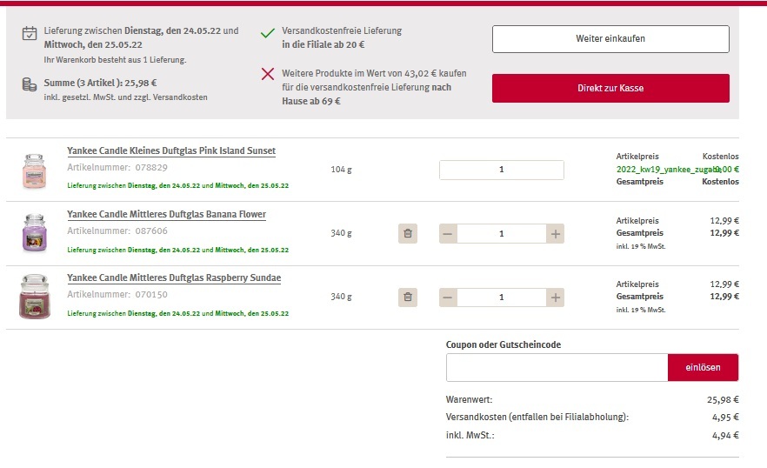
Task: Increase Banana Flower quantity with plus button
Action: click(555, 233)
